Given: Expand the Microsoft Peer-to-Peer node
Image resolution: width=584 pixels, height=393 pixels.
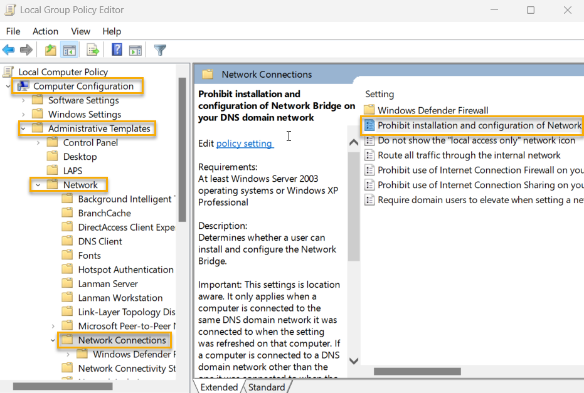Looking at the screenshot, I should click(x=52, y=325).
